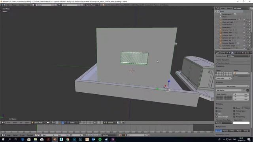
Task: Open the Closest snap target dropdown
Action: coord(112,123)
